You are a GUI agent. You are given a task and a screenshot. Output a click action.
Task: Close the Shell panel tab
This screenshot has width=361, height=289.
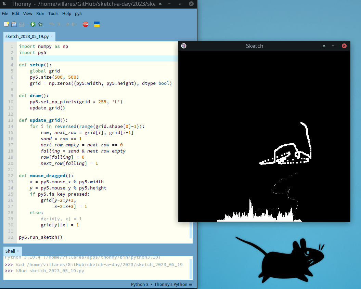point(18,251)
